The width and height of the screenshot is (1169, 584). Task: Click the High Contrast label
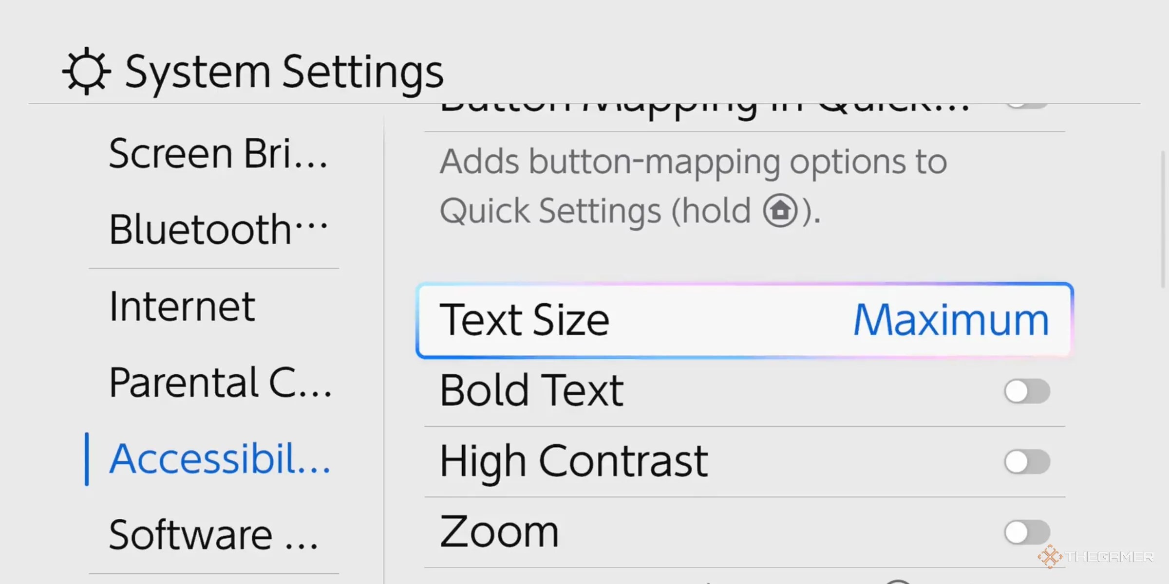coord(574,461)
